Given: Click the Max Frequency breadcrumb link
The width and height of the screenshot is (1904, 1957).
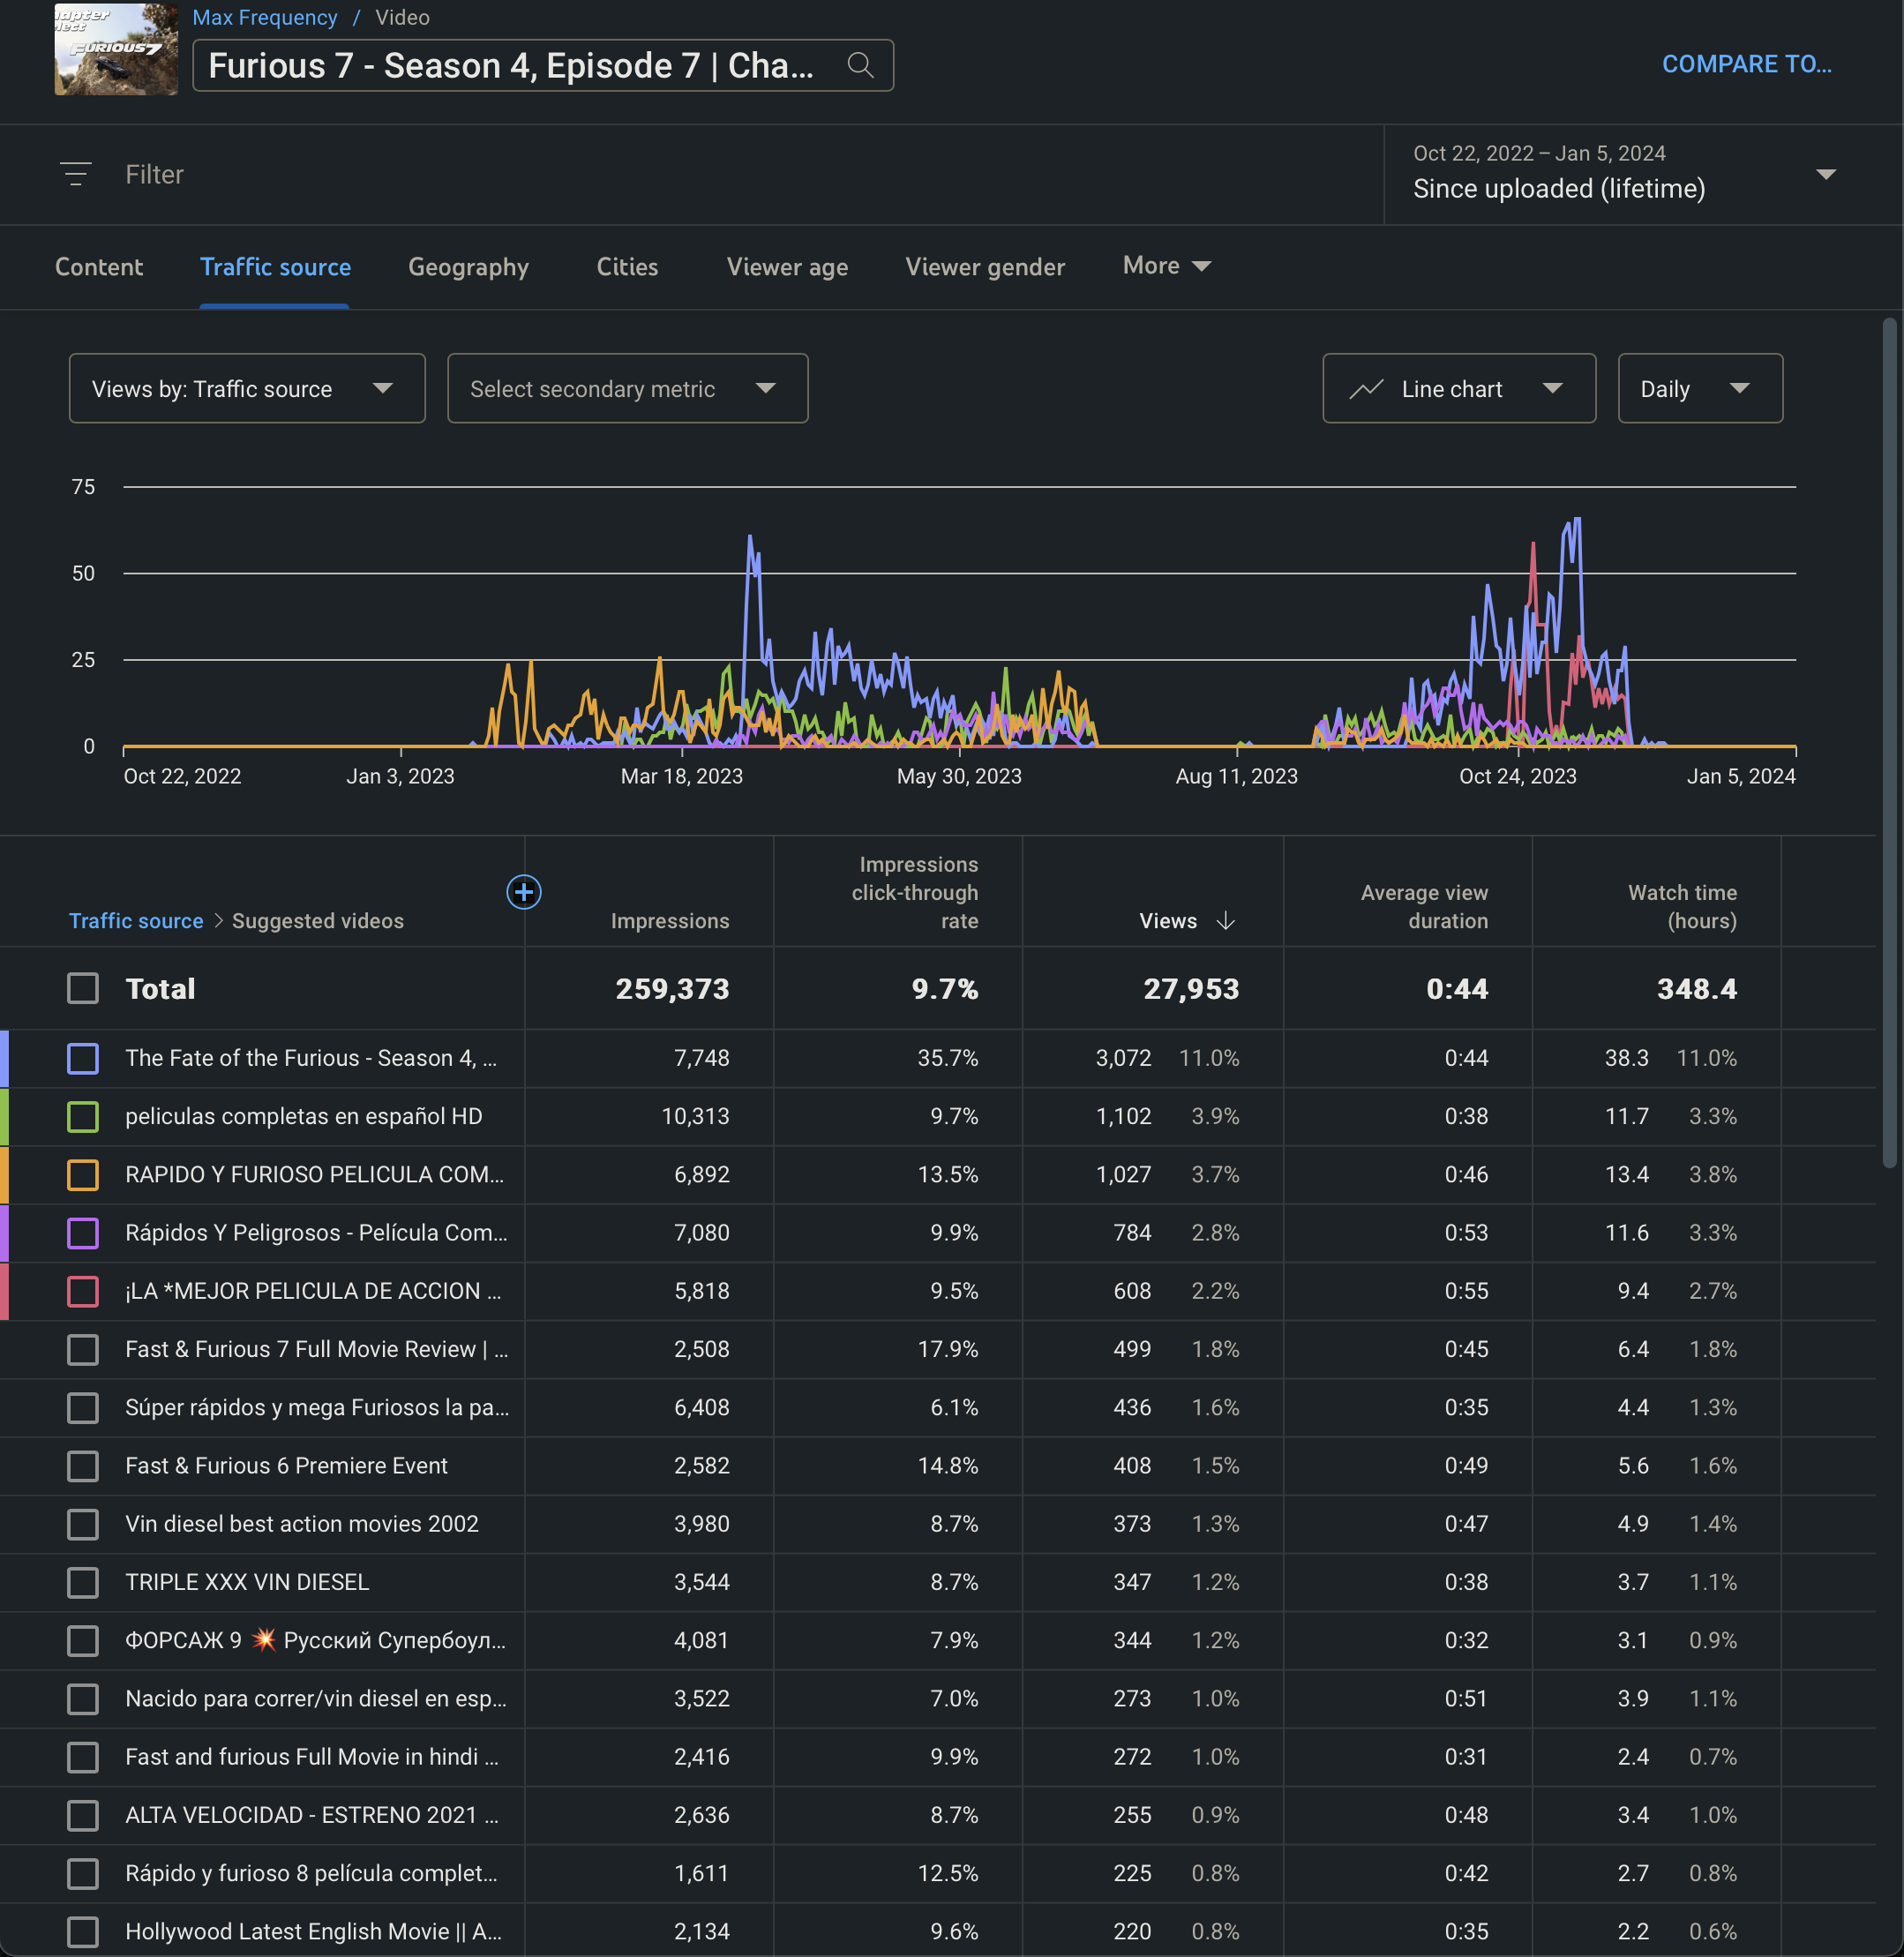Looking at the screenshot, I should coord(264,18).
